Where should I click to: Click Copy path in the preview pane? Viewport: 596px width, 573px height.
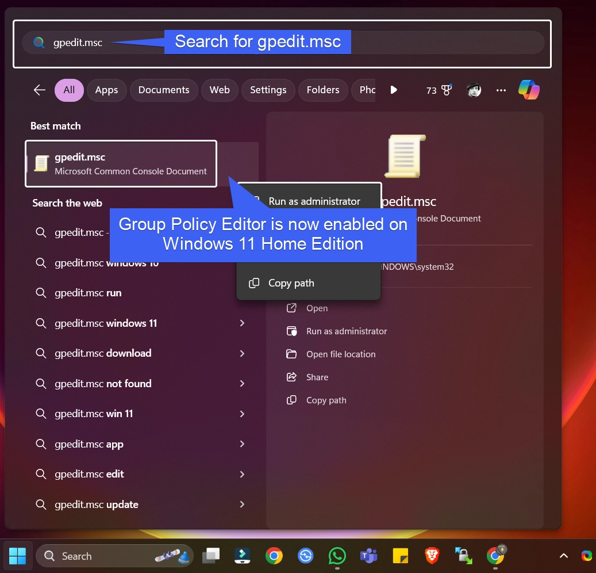[x=316, y=400]
